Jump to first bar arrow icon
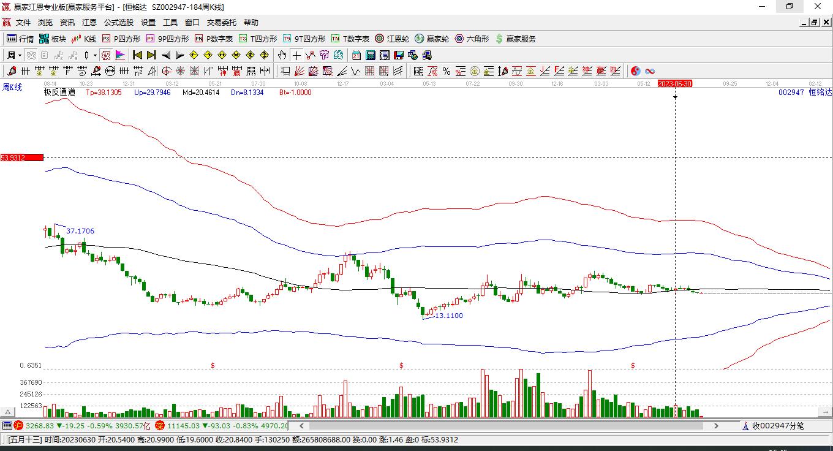This screenshot has width=833, height=451. (x=138, y=55)
